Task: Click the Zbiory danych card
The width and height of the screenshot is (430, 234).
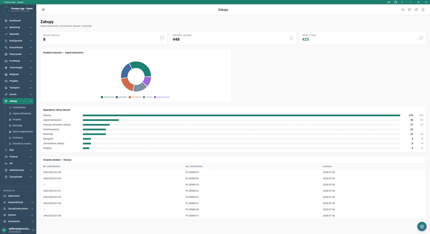Action: tap(104, 38)
